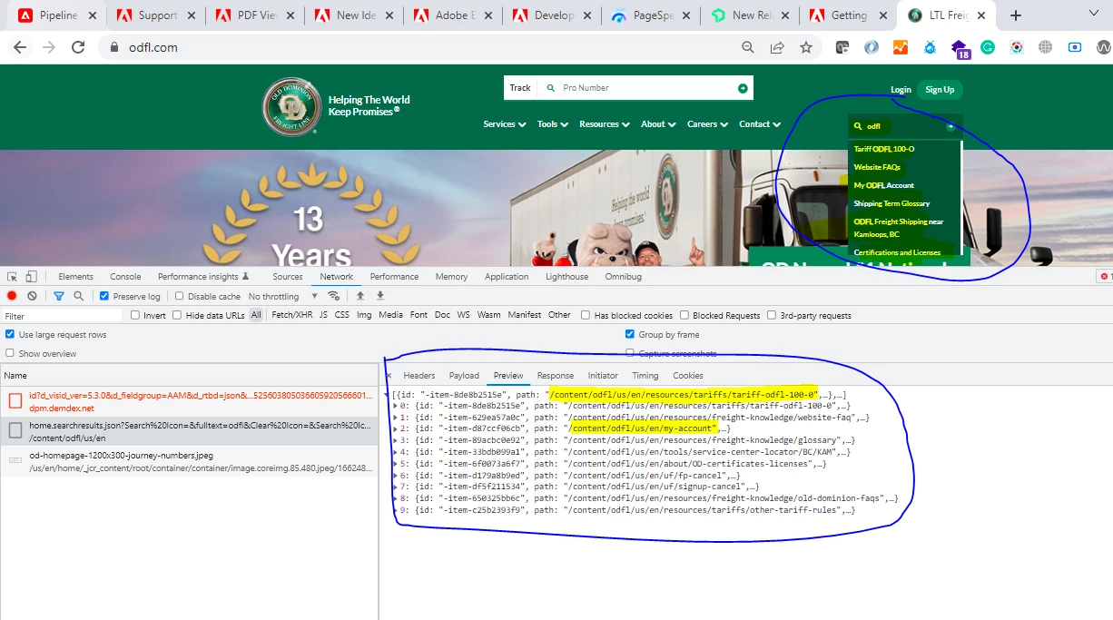Expand the About navigation menu
The width and height of the screenshot is (1113, 620).
pyautogui.click(x=658, y=124)
